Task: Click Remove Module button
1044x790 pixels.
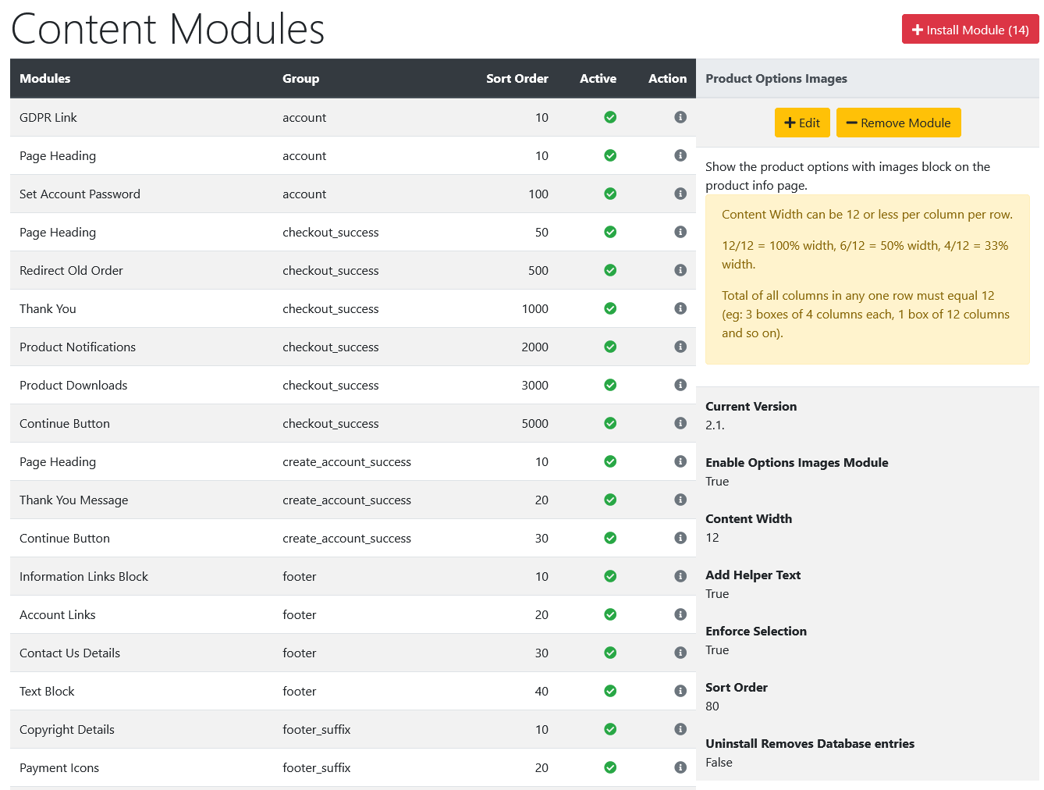Action: [x=898, y=123]
